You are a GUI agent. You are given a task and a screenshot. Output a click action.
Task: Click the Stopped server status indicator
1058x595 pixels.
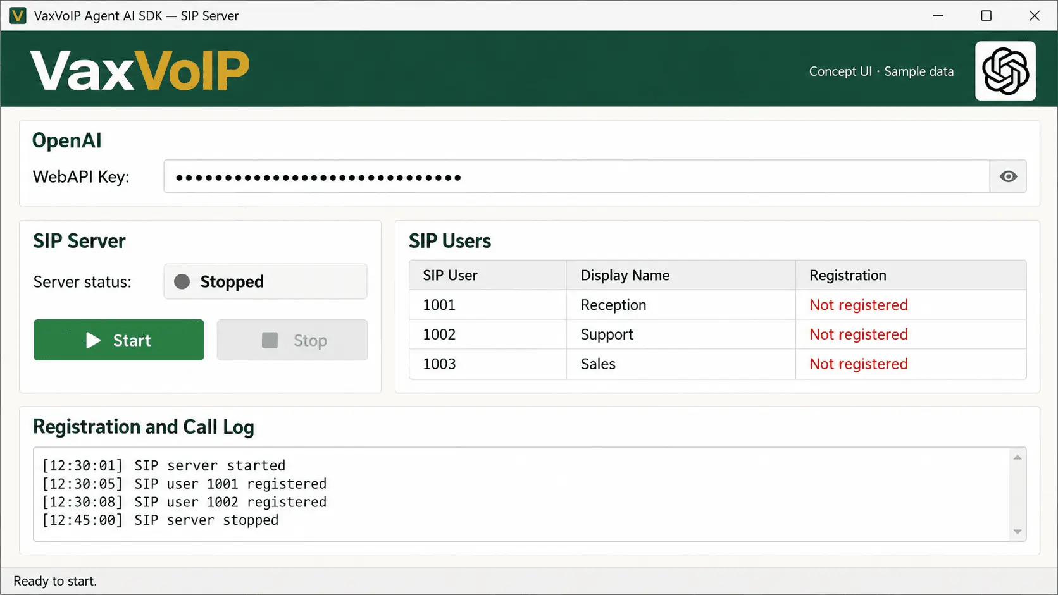265,281
